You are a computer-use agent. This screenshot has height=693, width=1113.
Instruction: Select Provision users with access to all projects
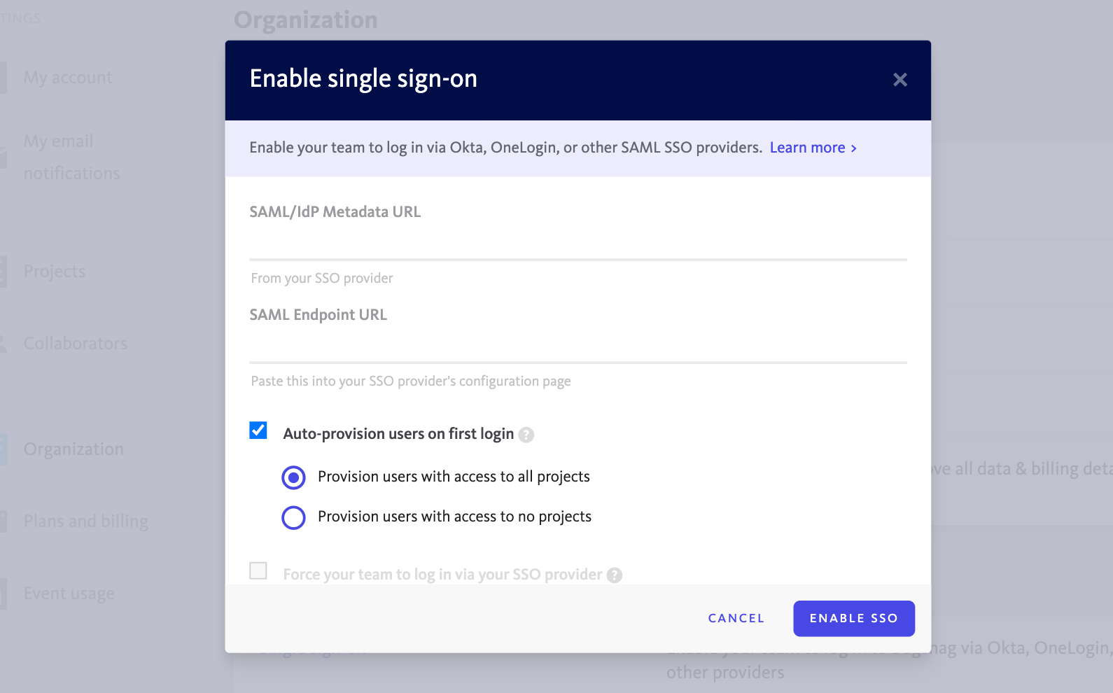click(x=293, y=477)
